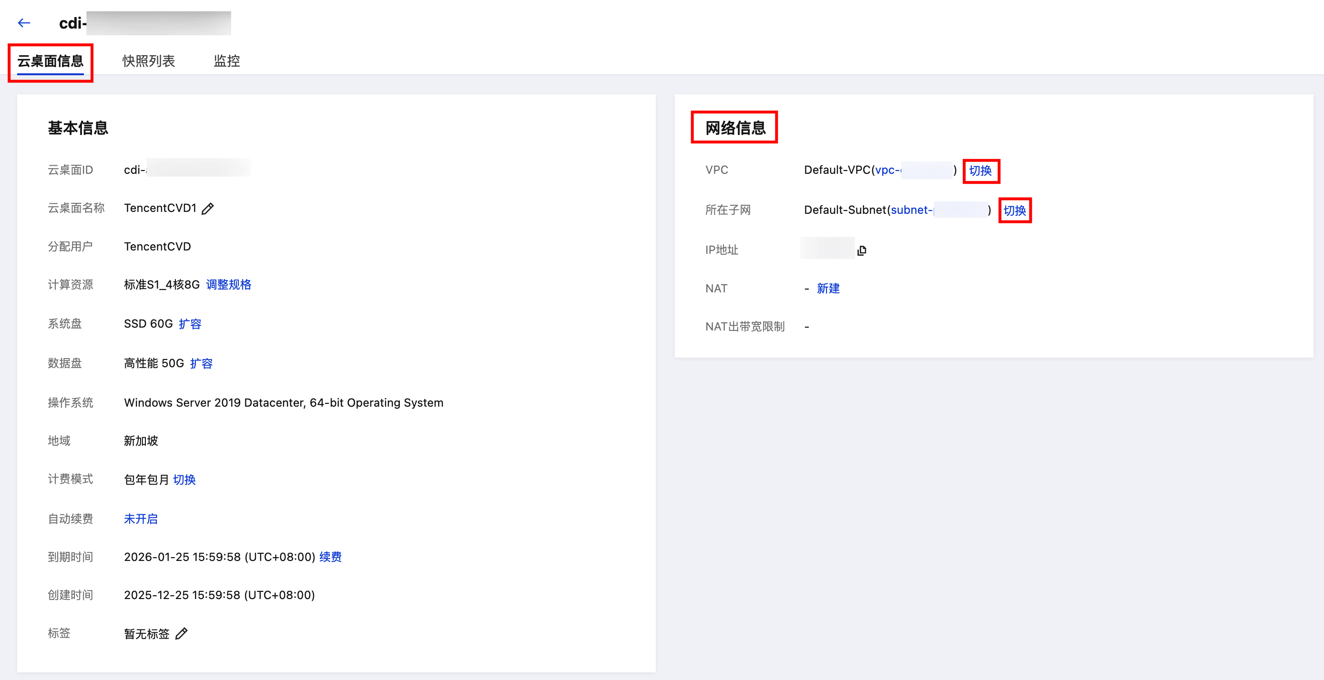This screenshot has width=1324, height=680.
Task: Expand data disk via 扩容 link
Action: coord(201,364)
